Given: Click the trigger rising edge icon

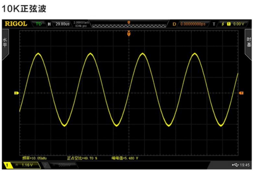Looking at the screenshot, I should coord(223,24).
